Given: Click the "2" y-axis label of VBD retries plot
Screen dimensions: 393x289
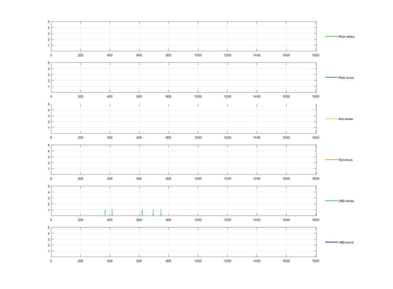Looking at the screenshot, I should point(48,204).
